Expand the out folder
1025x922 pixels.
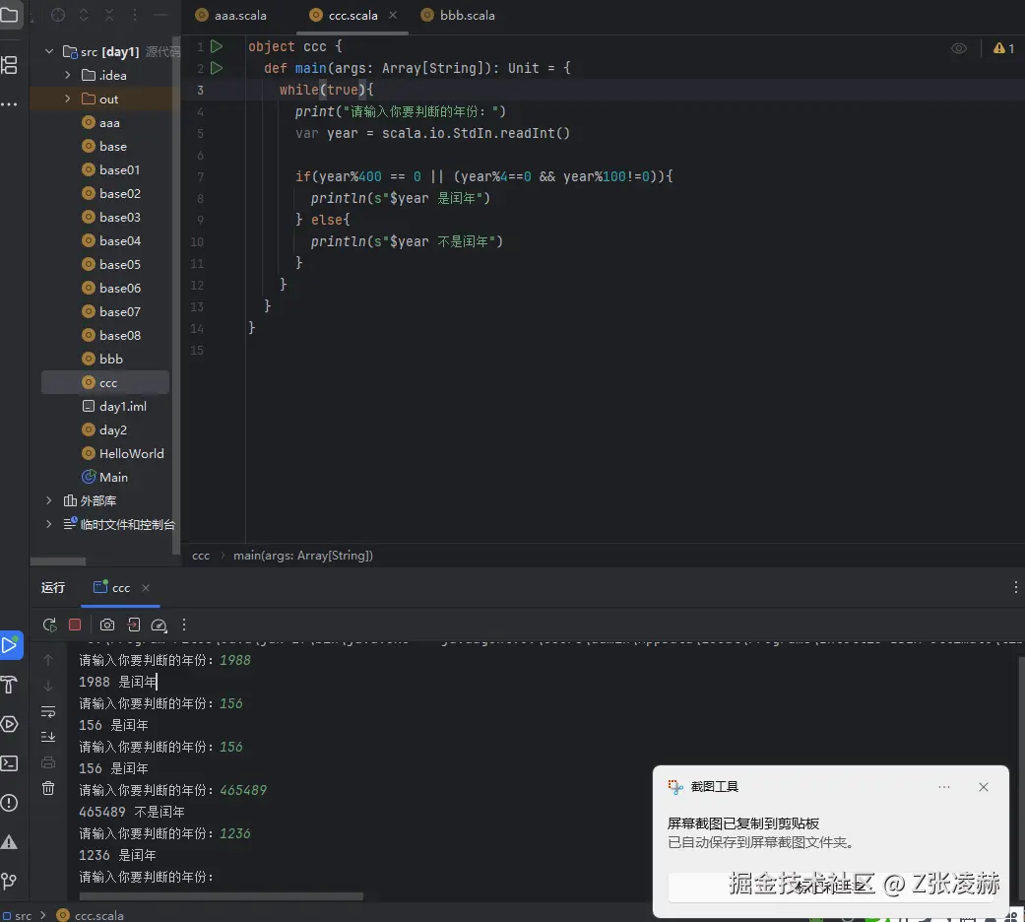[68, 99]
